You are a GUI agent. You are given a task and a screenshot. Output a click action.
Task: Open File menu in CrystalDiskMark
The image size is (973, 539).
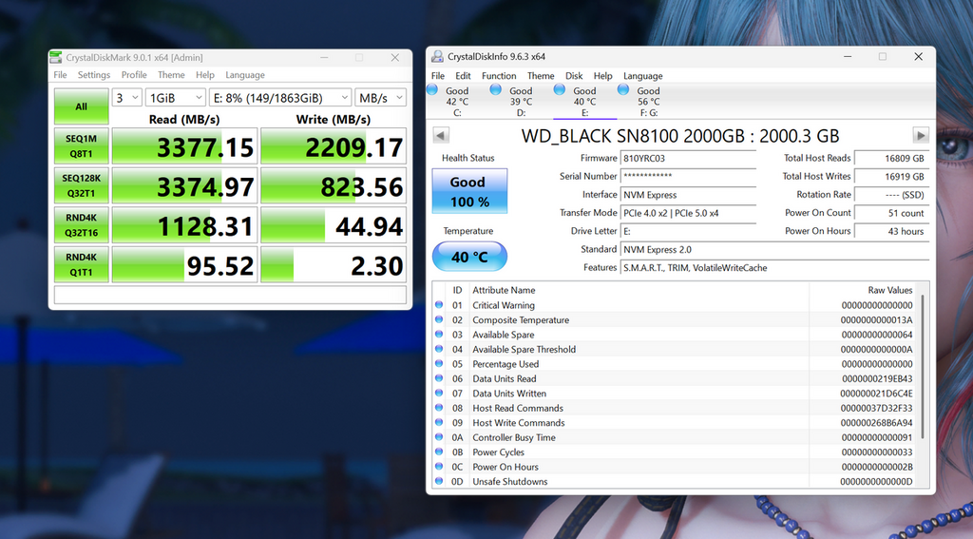[60, 74]
